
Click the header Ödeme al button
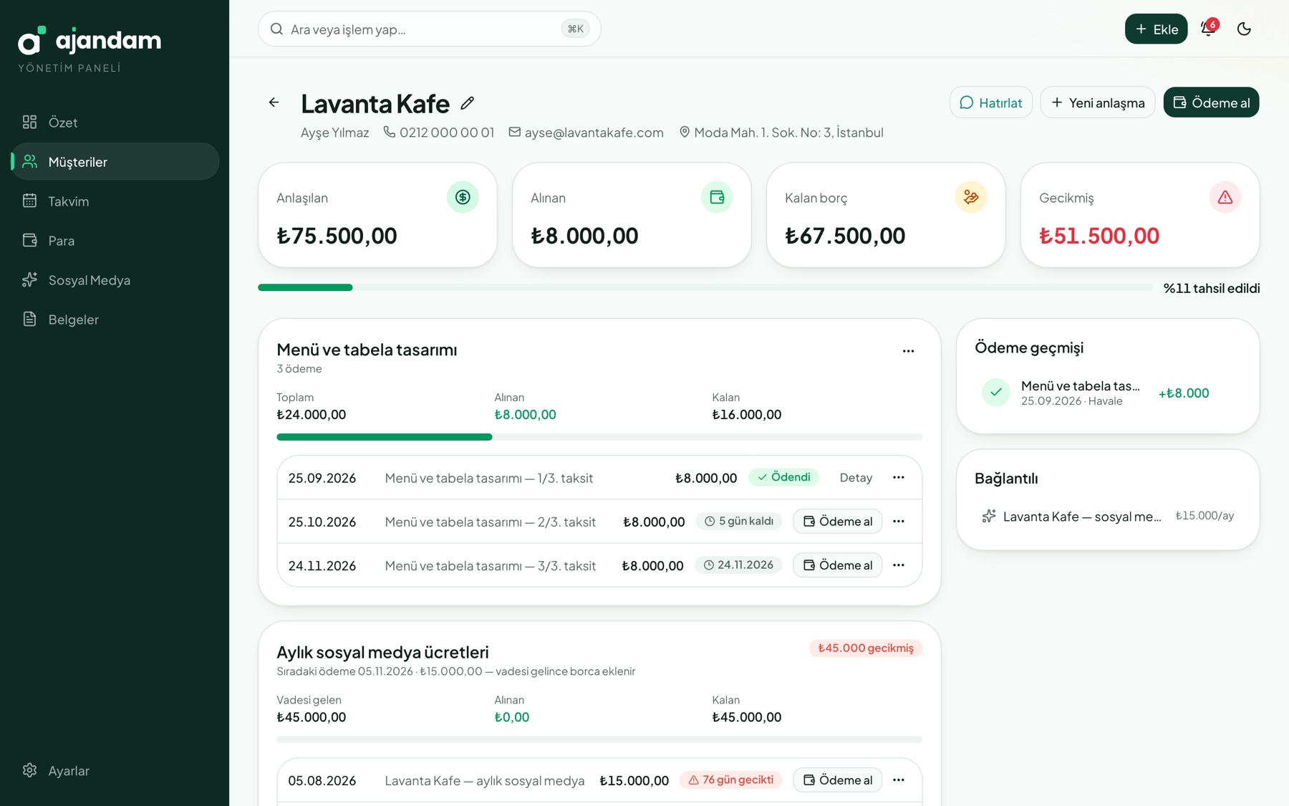pos(1211,102)
